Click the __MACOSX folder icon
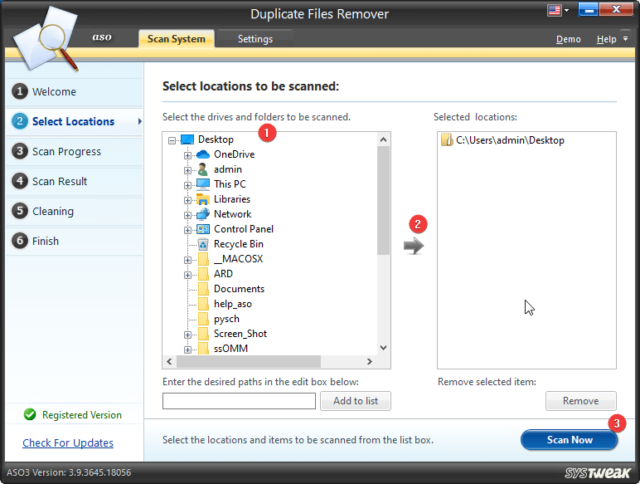Image resolution: width=640 pixels, height=484 pixels. pos(203,259)
